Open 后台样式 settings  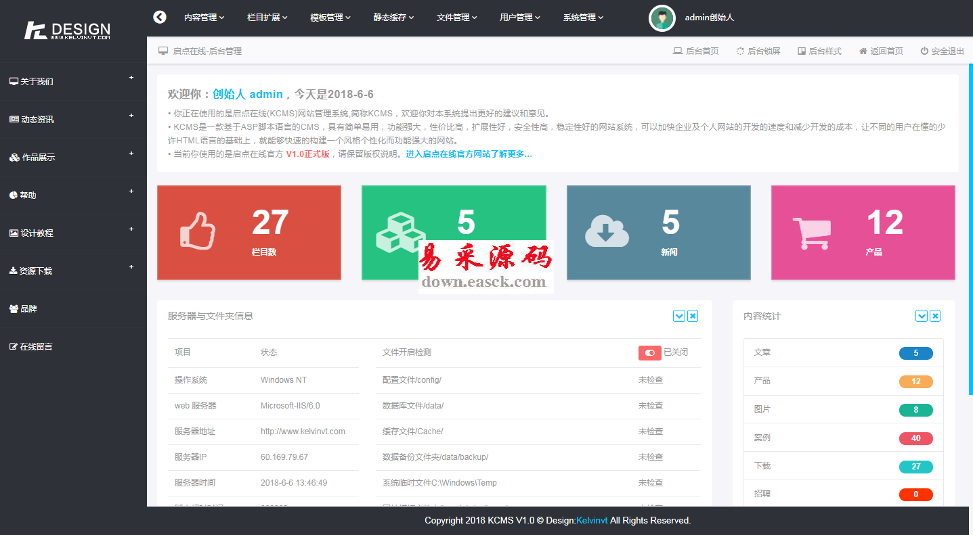(819, 51)
